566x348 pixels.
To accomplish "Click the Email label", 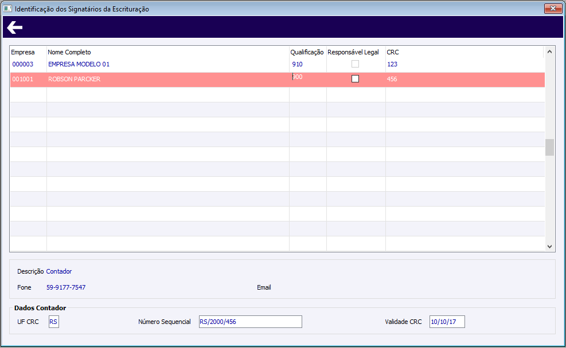I will pos(264,287).
